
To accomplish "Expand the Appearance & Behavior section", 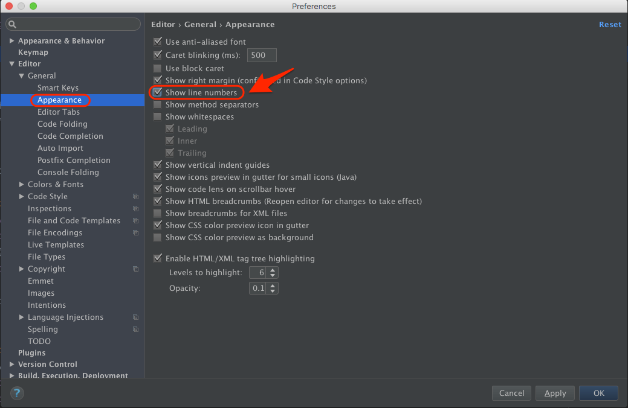I will coord(11,40).
